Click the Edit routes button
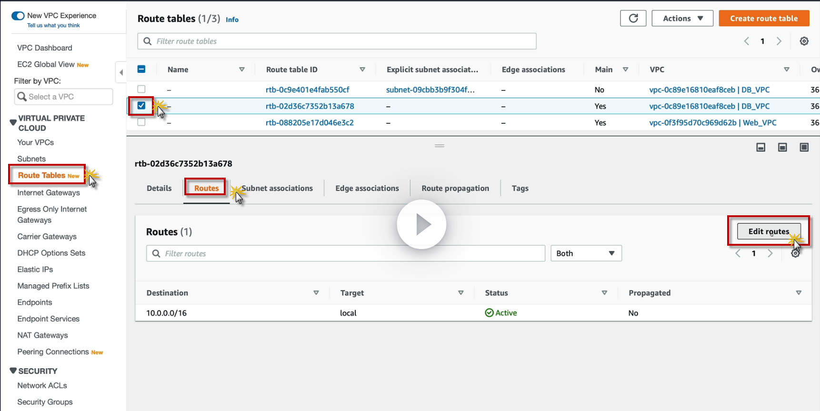 [769, 231]
